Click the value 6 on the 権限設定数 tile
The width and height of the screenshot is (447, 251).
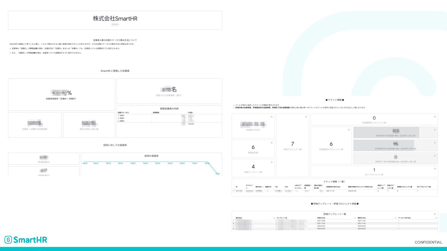pos(253,147)
